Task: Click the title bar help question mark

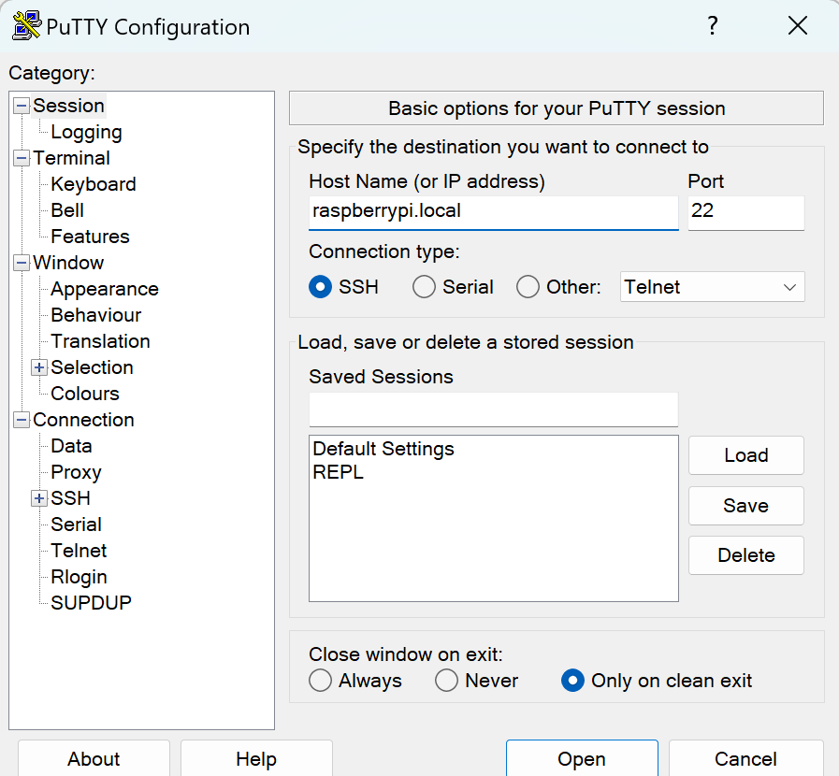Action: click(713, 25)
